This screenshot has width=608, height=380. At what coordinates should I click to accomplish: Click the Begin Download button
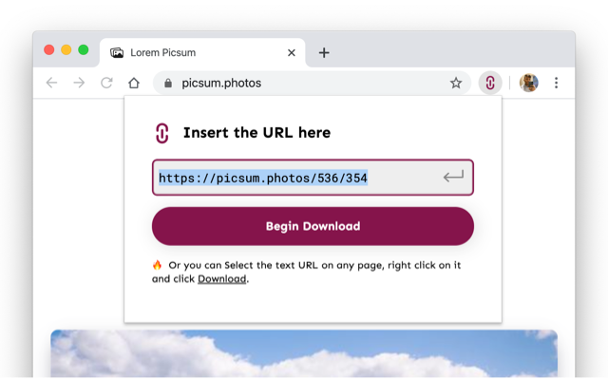pyautogui.click(x=313, y=226)
